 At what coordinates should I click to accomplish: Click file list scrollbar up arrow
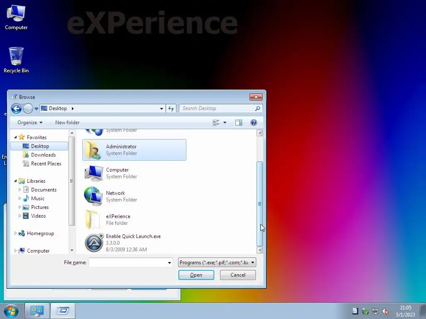coord(260,133)
